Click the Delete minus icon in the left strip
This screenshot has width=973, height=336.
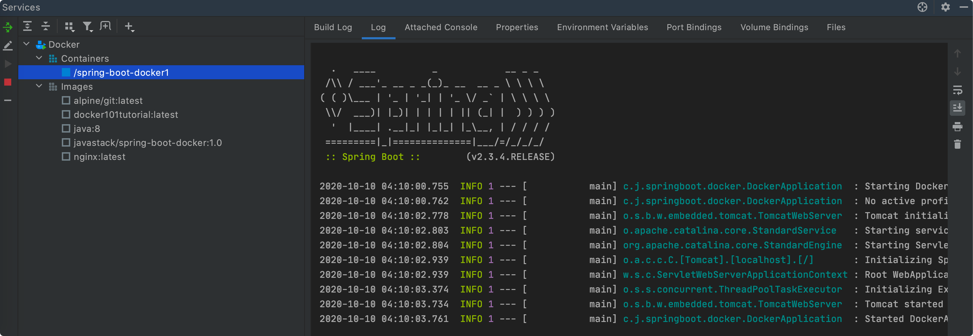coord(8,100)
